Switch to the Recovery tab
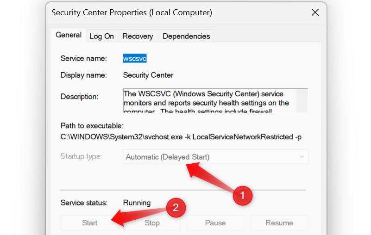The image size is (371, 235). (x=138, y=36)
